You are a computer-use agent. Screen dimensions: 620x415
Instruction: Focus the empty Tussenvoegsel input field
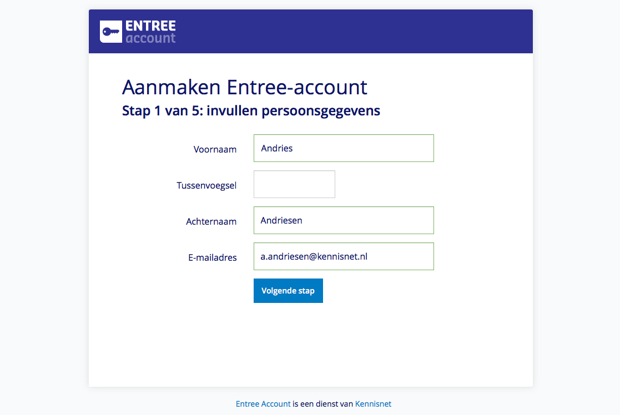[x=294, y=184]
